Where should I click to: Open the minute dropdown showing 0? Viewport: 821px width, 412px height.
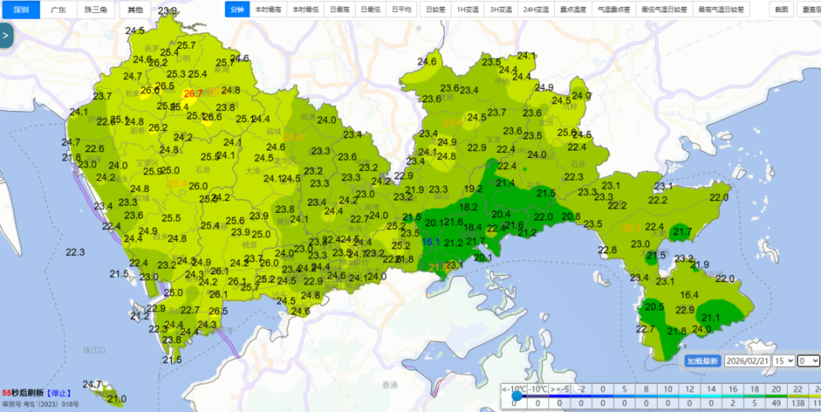point(808,361)
